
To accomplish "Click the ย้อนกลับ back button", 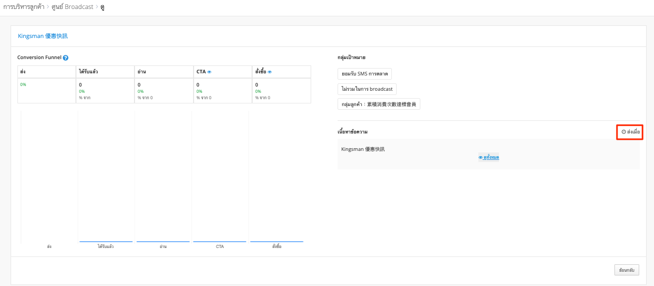I will 627,270.
